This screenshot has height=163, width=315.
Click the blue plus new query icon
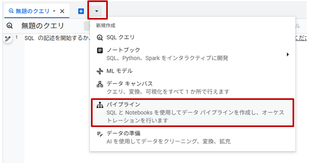click(x=81, y=11)
